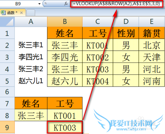
Task: Click cell C2 containing KT001
Action: click(98, 45)
